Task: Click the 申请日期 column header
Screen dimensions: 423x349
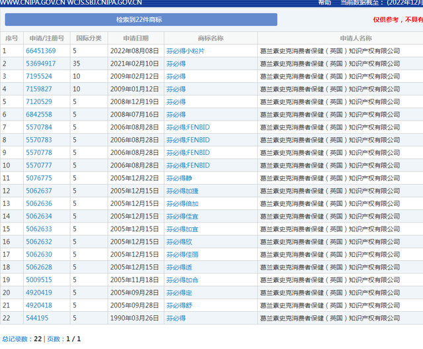Action: pos(135,38)
